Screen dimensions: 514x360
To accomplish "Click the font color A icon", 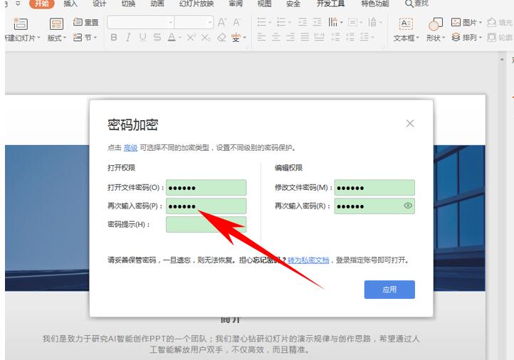I will click(x=172, y=38).
